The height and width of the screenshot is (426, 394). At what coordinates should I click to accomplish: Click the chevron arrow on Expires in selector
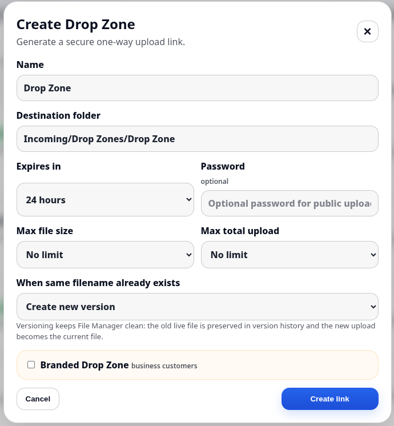click(x=189, y=199)
